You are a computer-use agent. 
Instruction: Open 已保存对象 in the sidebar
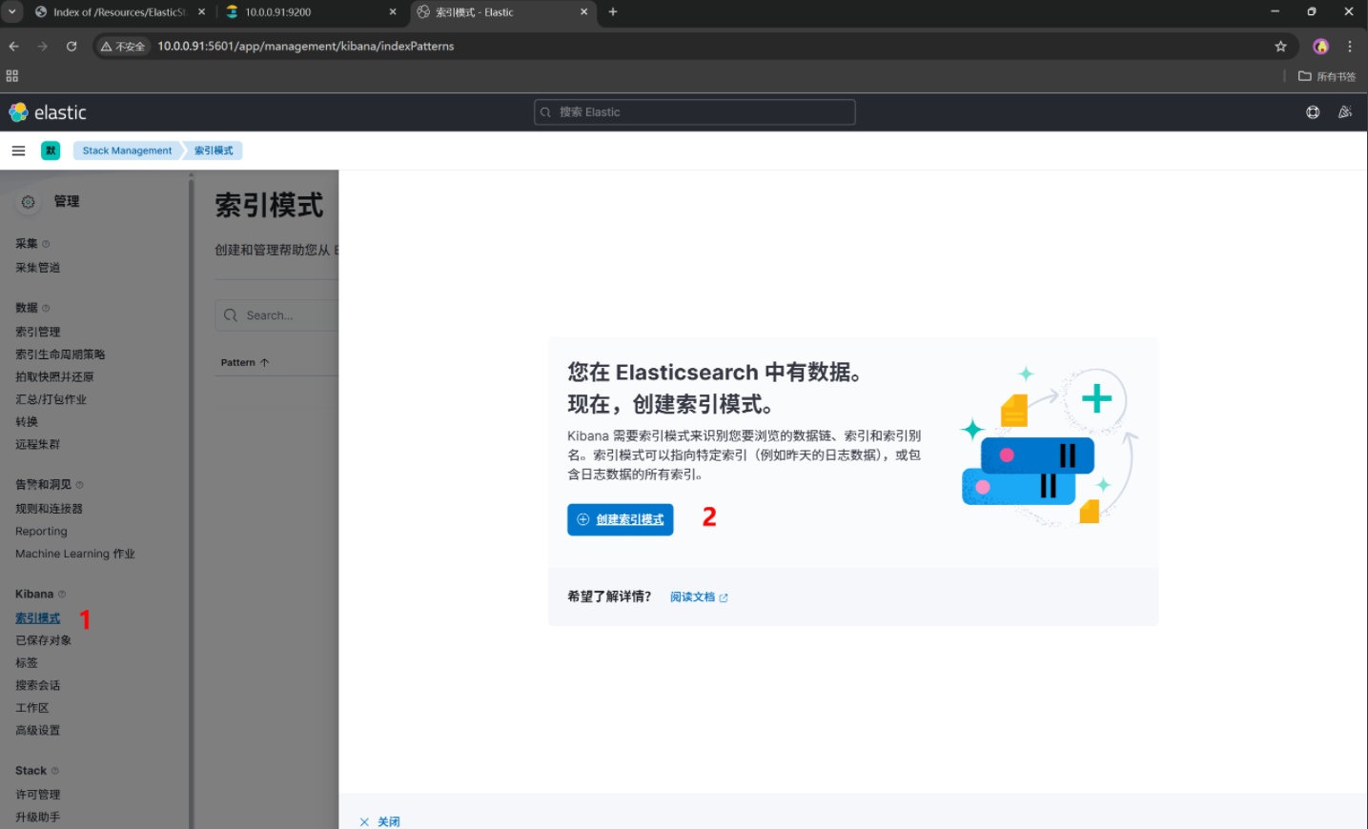point(43,640)
